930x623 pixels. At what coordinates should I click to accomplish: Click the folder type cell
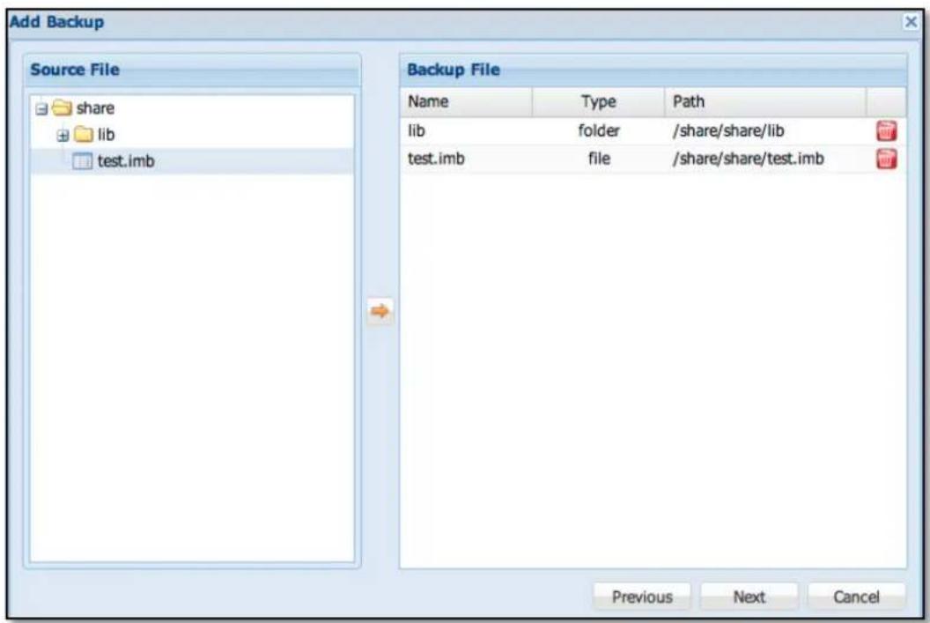[x=599, y=130]
